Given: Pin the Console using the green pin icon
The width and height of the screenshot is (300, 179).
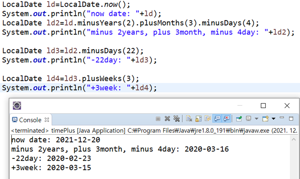Looking at the screenshot, I should pyautogui.click(x=239, y=119).
